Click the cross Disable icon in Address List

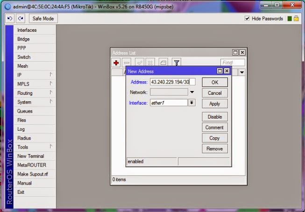pyautogui.click(x=150, y=63)
